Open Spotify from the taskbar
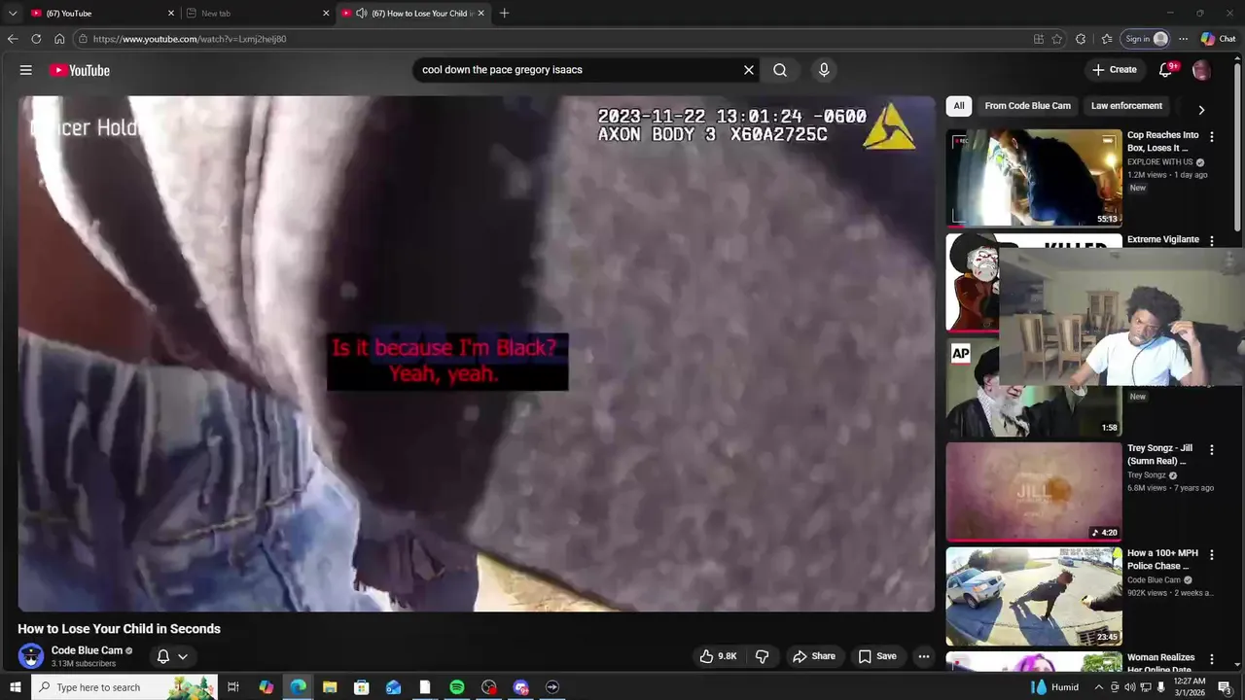 (457, 687)
